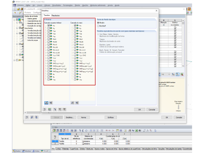Switch to the Mostrar navigator tab
The image size is (204, 153).
(x=27, y=151)
